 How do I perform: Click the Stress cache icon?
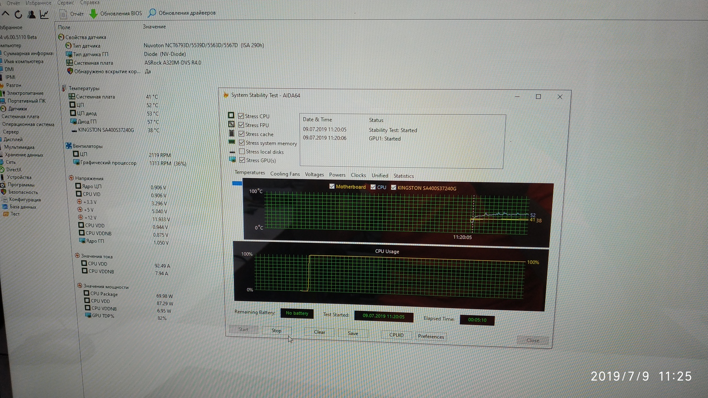[x=231, y=133]
